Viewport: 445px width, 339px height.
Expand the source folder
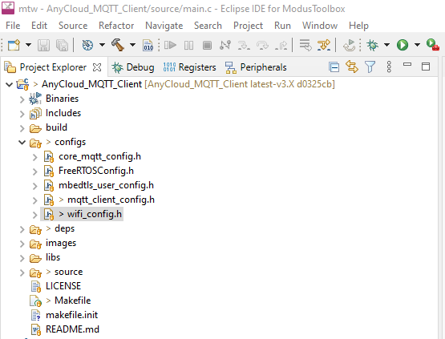(22, 272)
